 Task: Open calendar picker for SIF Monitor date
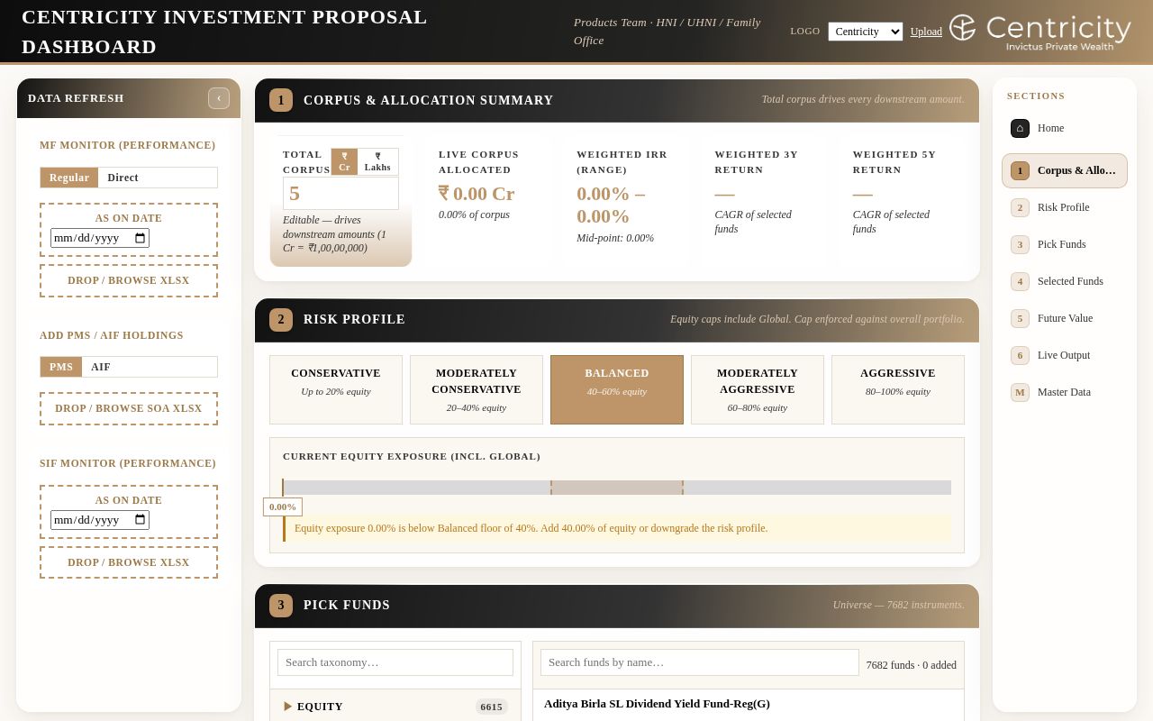(x=140, y=520)
